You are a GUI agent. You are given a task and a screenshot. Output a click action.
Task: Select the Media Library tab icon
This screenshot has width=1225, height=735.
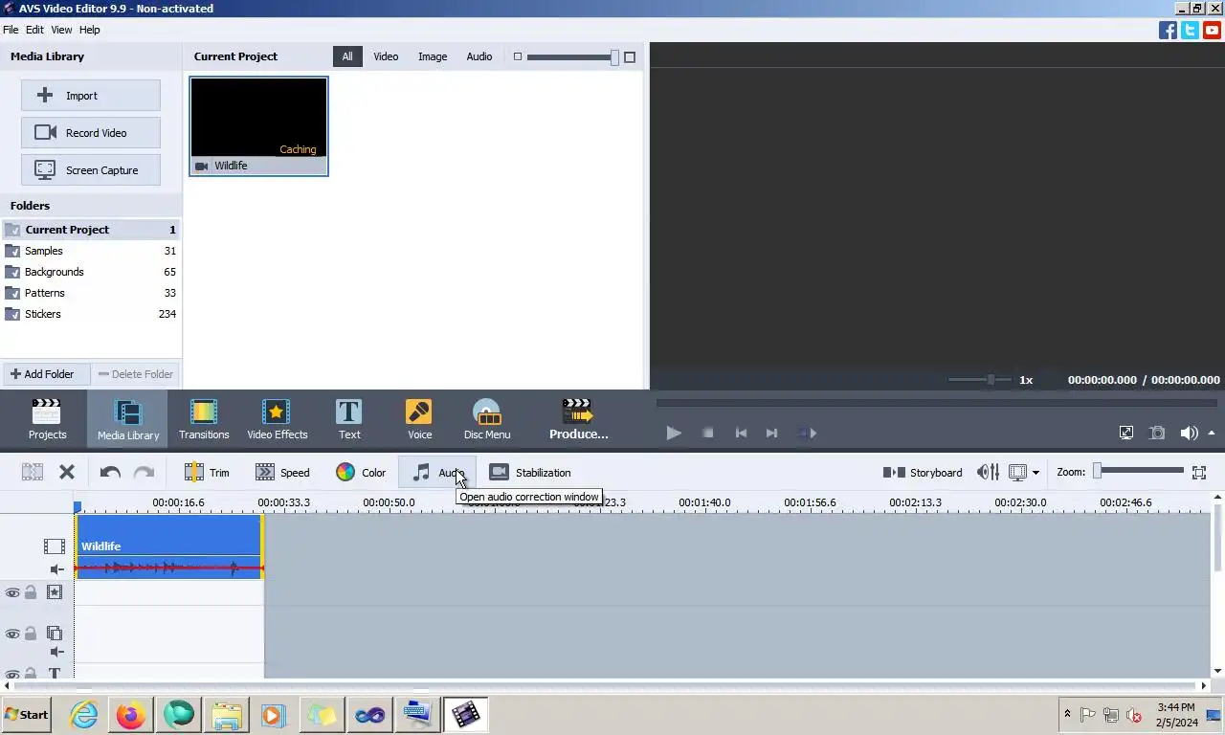coord(127,419)
